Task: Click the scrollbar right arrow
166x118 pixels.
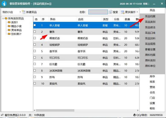Action: pyautogui.click(x=138, y=110)
